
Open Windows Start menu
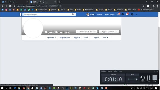(x=2, y=88)
